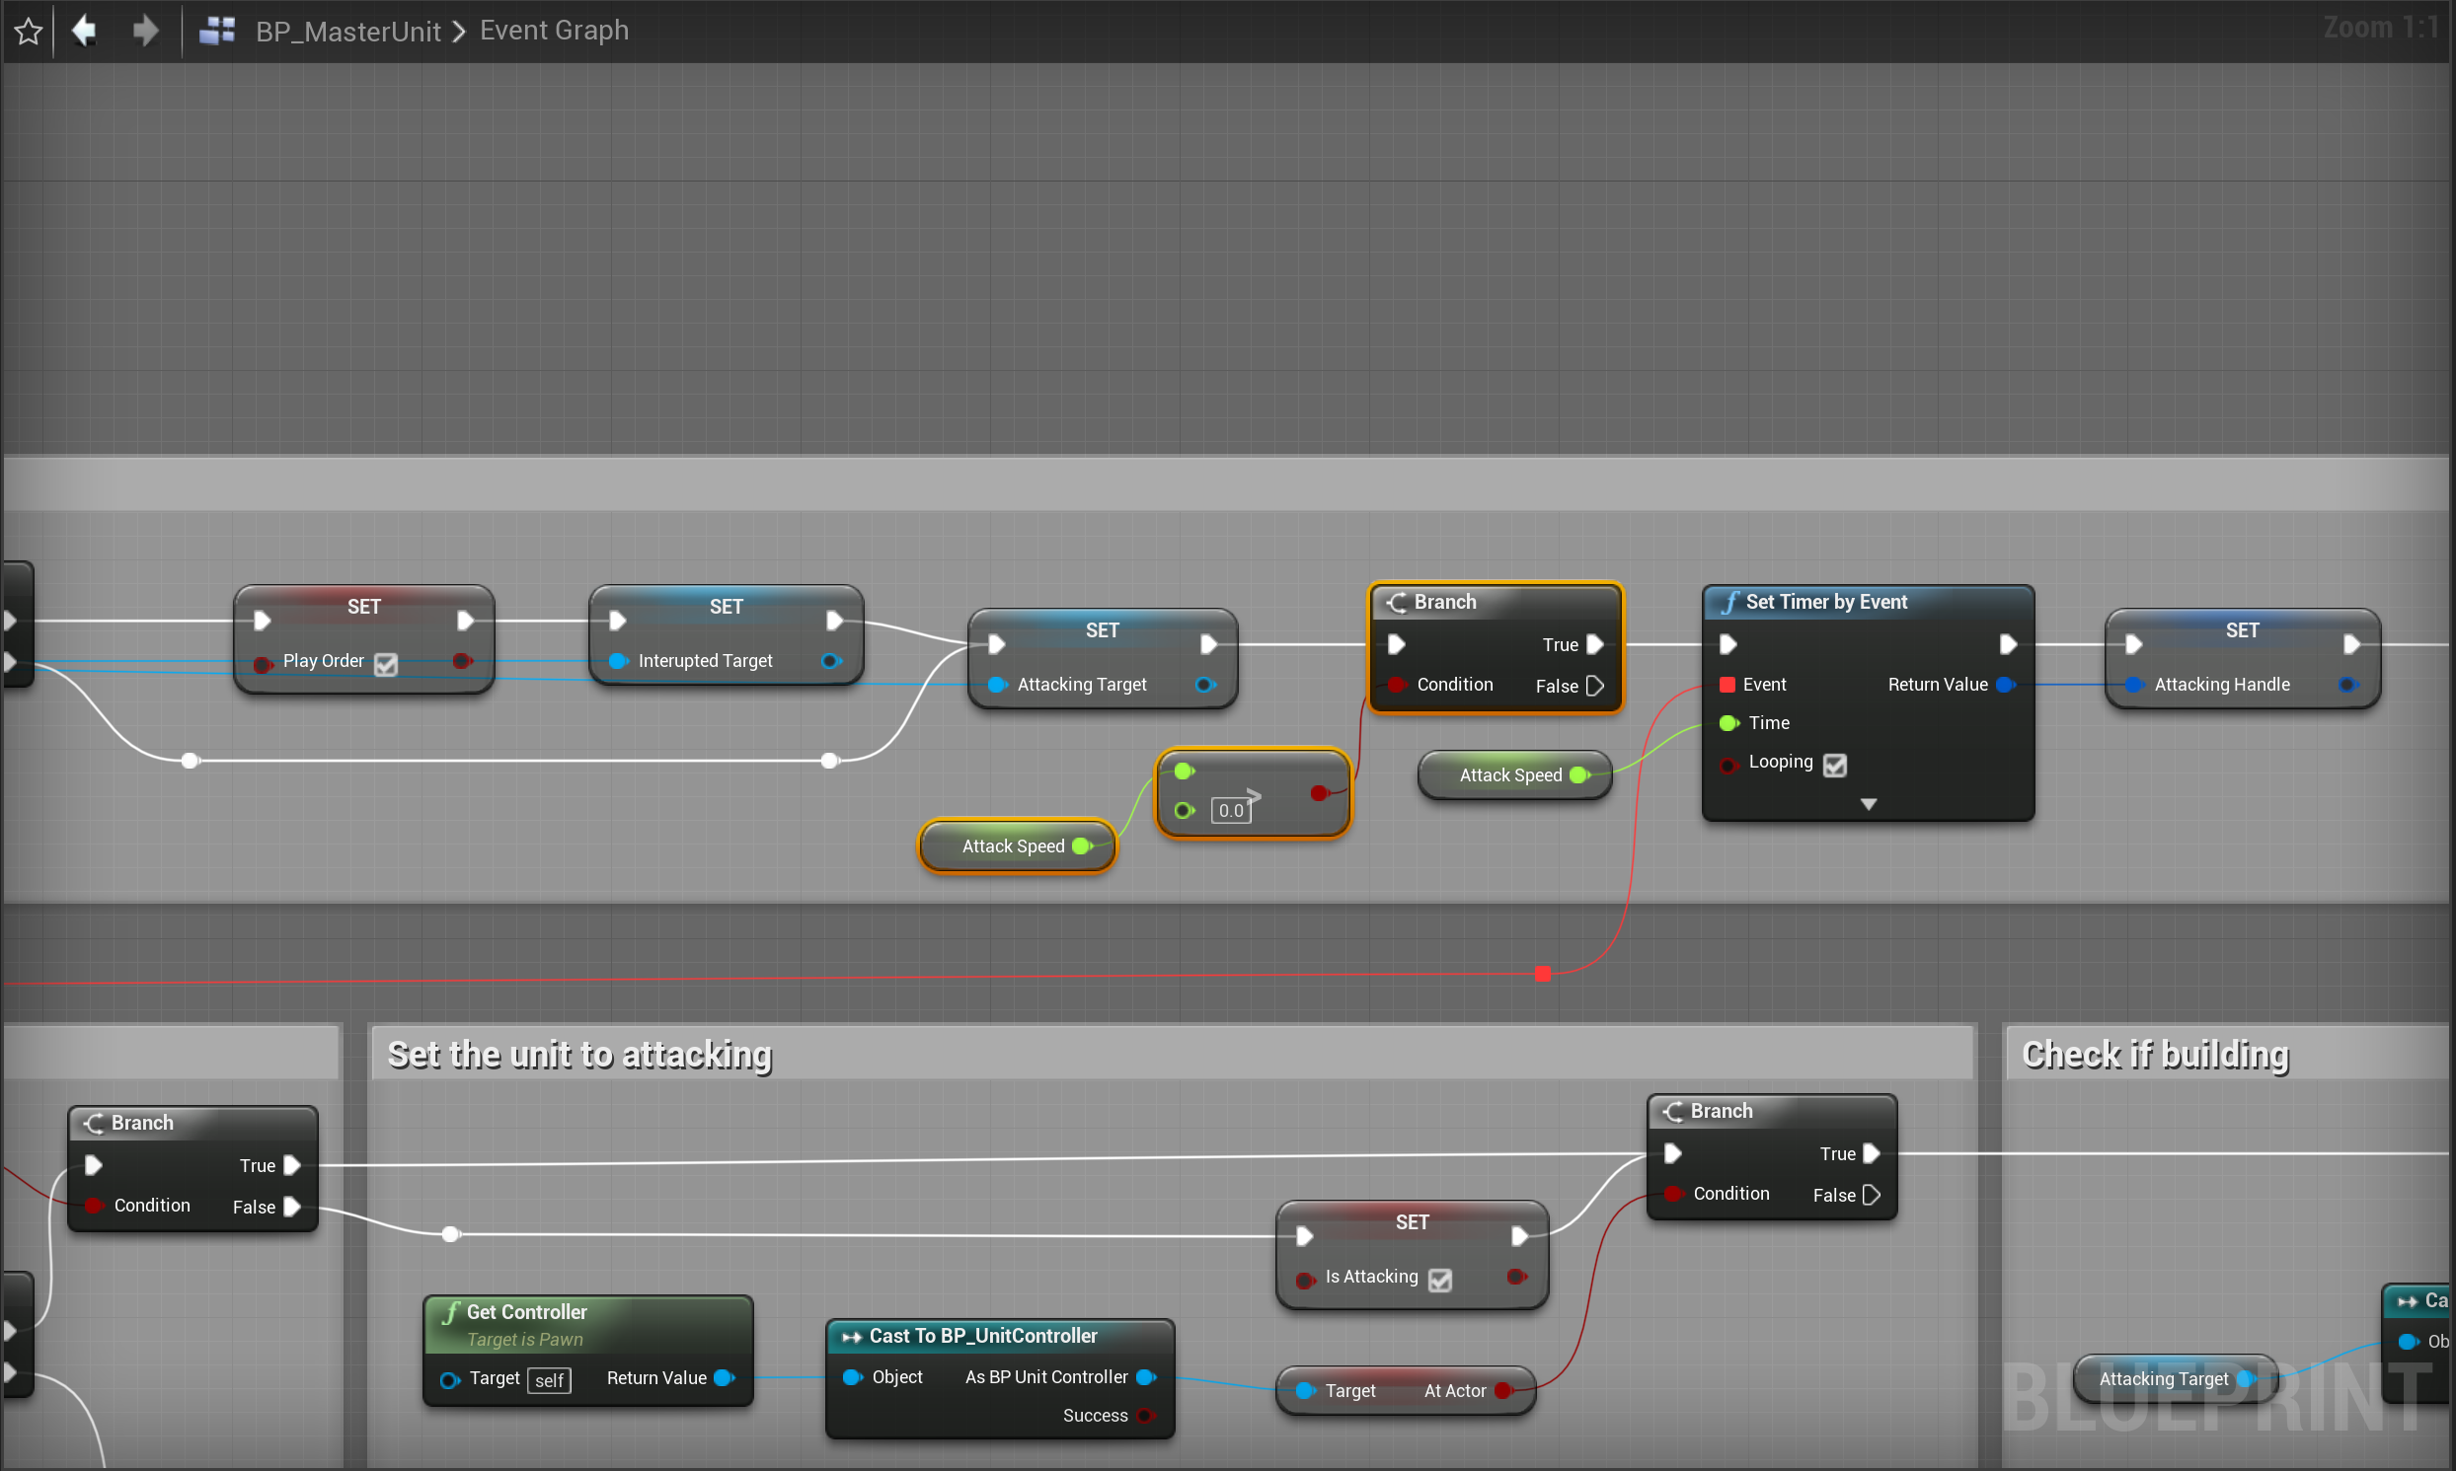Toggle the Play Order checkbox
This screenshot has width=2456, height=1471.
386,664
